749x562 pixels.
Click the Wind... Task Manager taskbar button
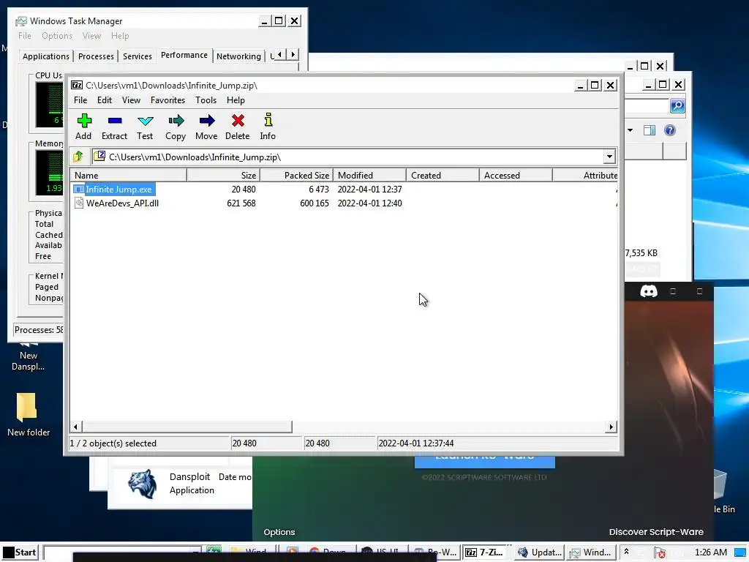590,552
